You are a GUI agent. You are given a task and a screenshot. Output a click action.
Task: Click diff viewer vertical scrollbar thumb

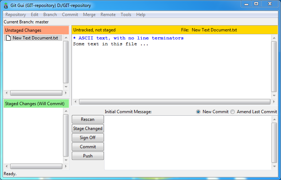pyautogui.click(x=274, y=66)
